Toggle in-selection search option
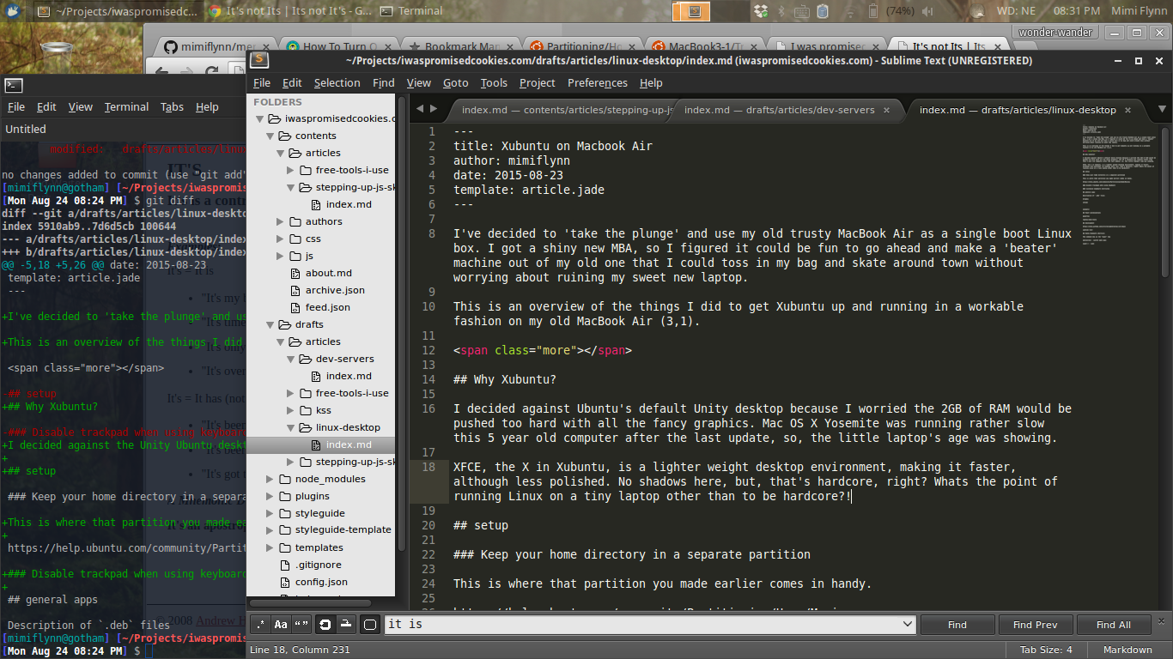Viewport: 1173px width, 659px height. 345,625
